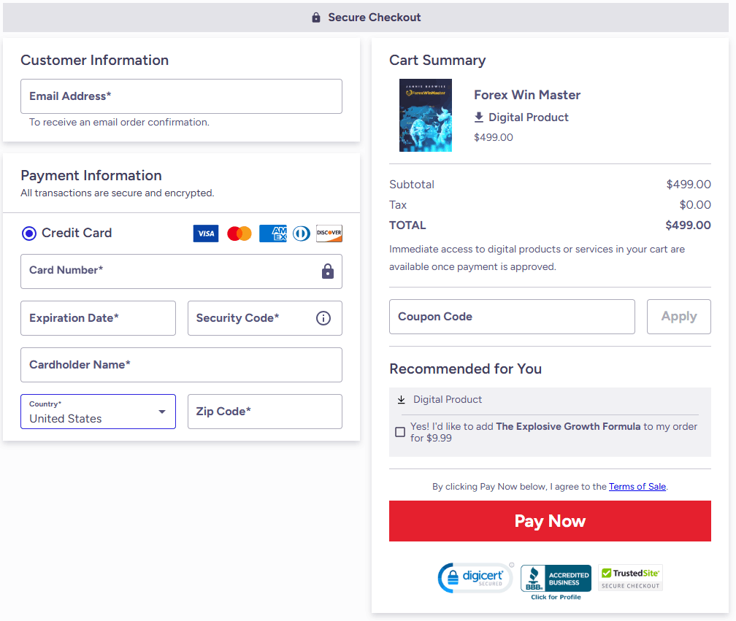This screenshot has height=621, width=736.
Task: Focus the Email Address field
Action: (181, 96)
